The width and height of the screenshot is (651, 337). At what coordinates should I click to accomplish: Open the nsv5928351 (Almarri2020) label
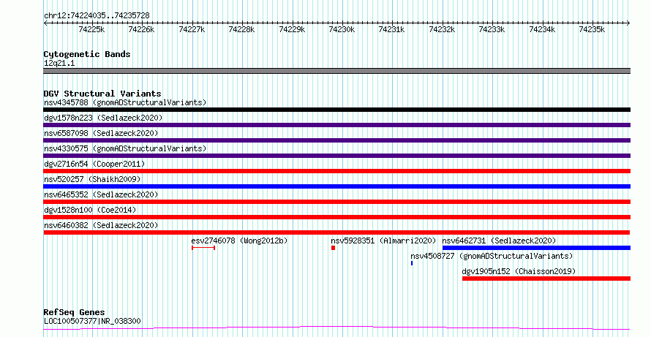tap(383, 241)
